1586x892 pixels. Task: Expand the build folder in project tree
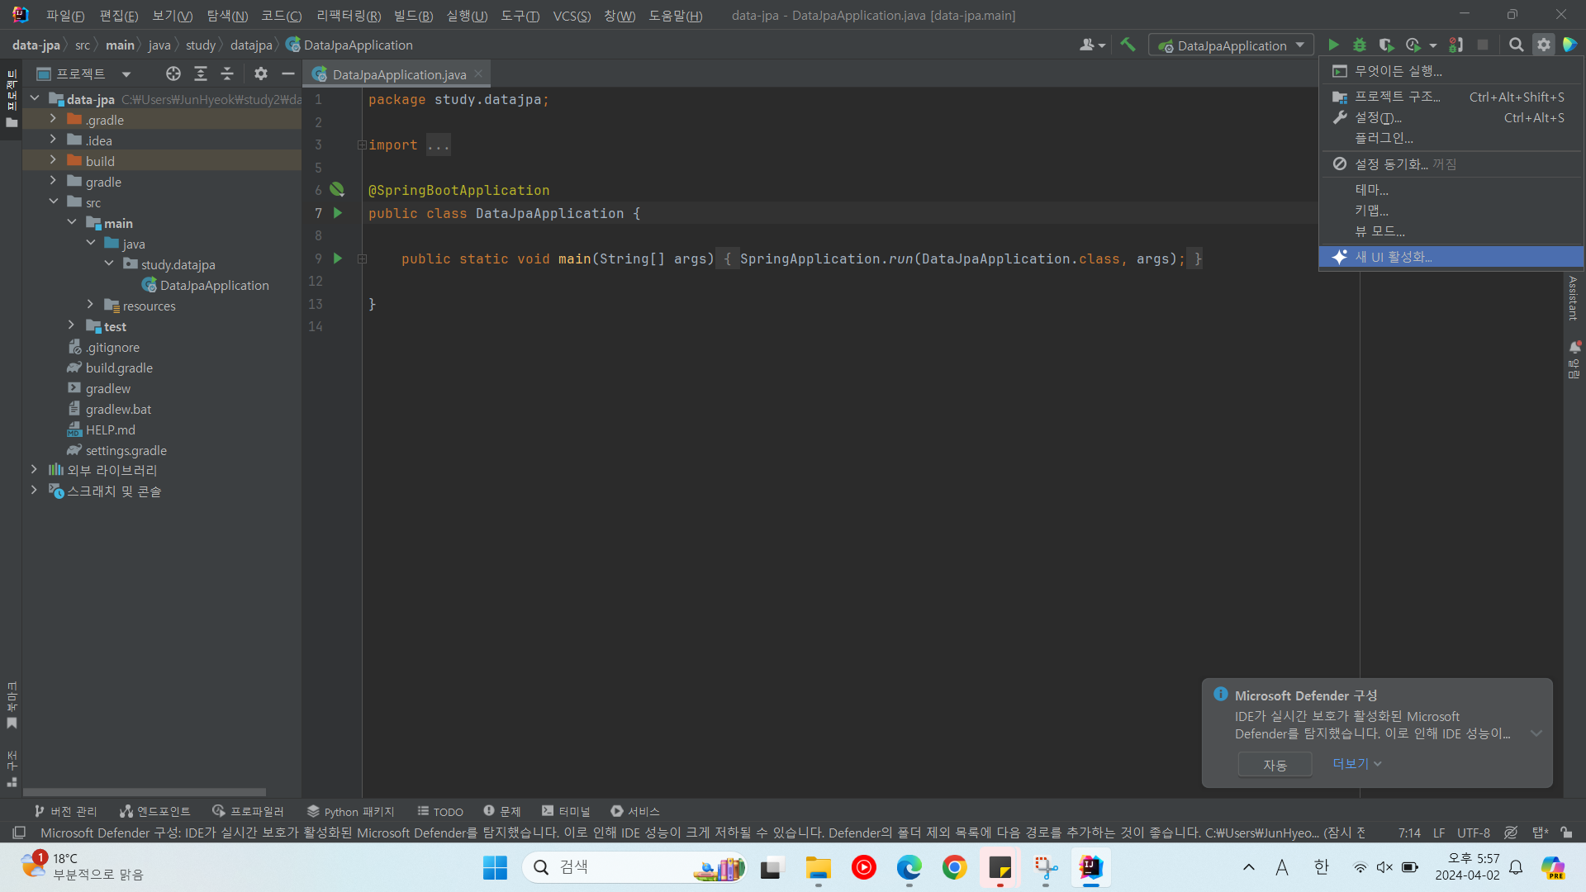53,161
